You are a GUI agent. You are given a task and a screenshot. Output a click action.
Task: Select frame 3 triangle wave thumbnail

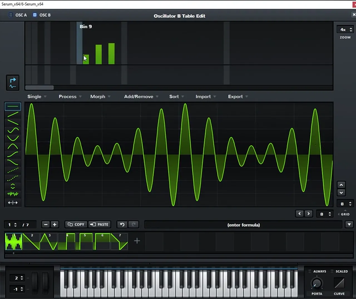49,241
